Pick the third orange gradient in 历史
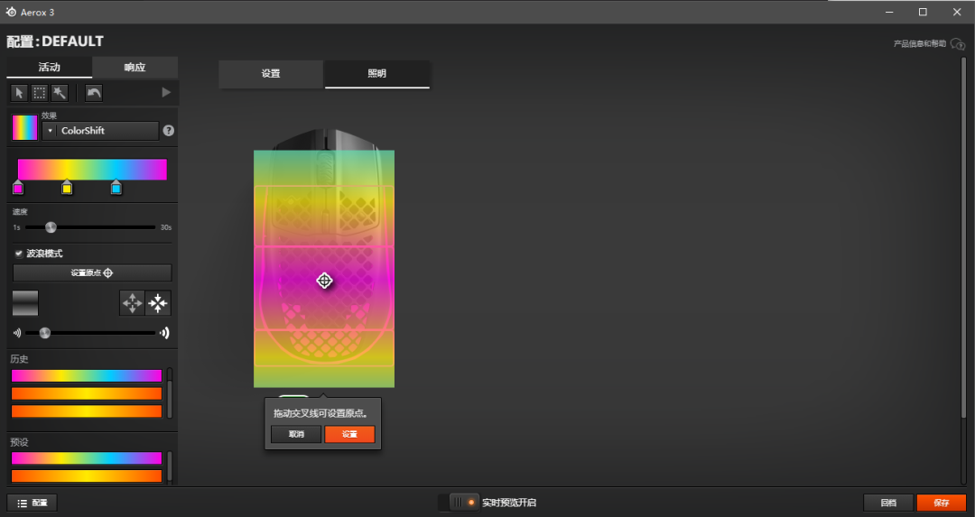The height and width of the screenshot is (517, 975). [87, 411]
